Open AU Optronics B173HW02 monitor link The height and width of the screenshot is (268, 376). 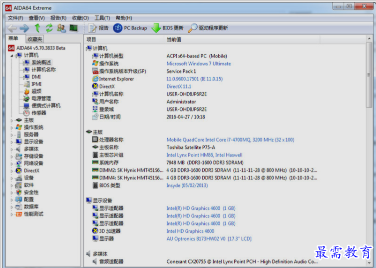[x=209, y=238]
